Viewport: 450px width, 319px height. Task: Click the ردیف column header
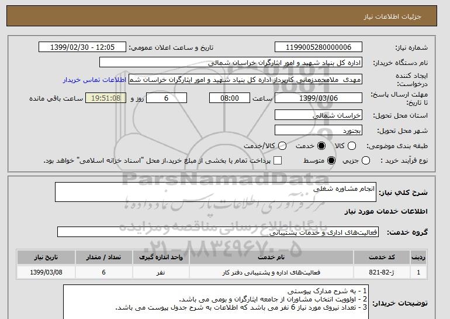point(418,257)
